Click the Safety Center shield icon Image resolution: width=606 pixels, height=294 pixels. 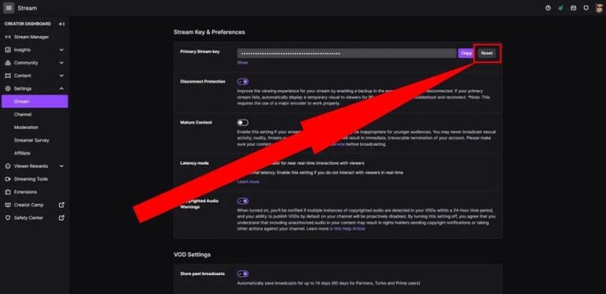pyautogui.click(x=8, y=218)
